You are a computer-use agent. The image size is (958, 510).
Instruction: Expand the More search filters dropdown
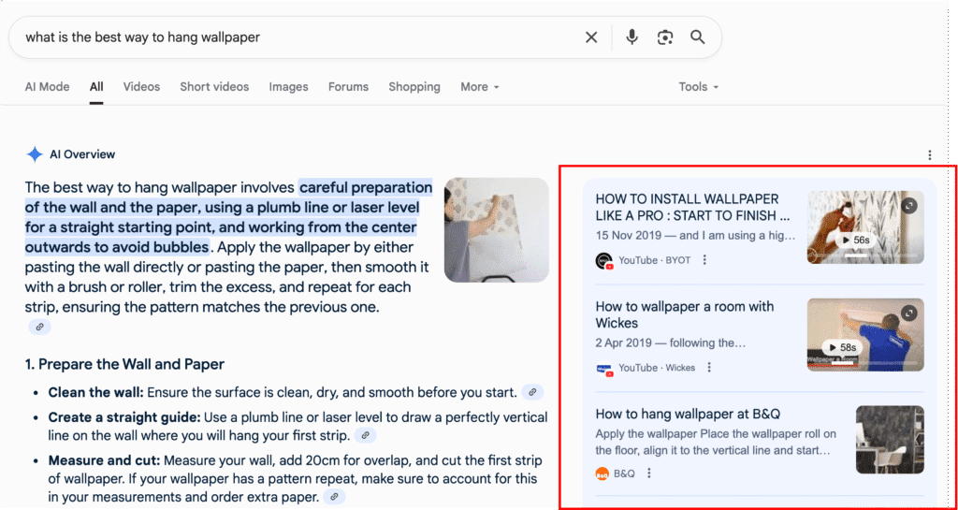pos(479,87)
